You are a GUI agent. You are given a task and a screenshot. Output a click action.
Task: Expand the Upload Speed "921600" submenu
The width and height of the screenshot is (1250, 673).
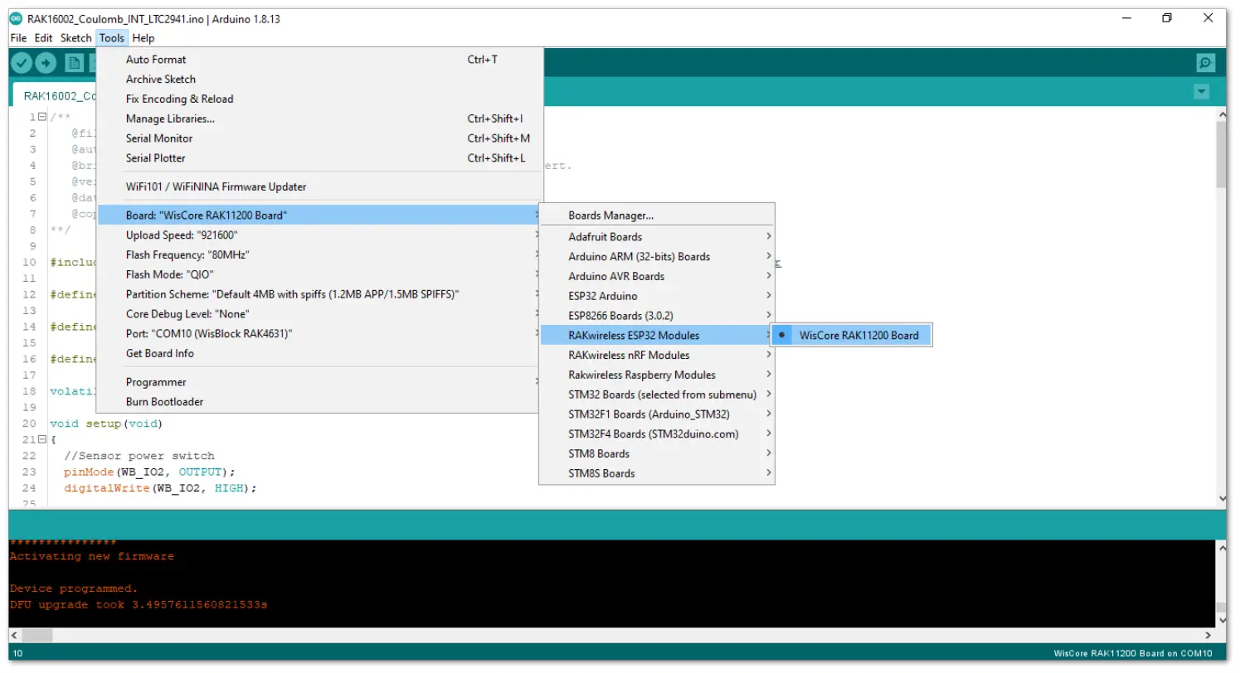320,235
